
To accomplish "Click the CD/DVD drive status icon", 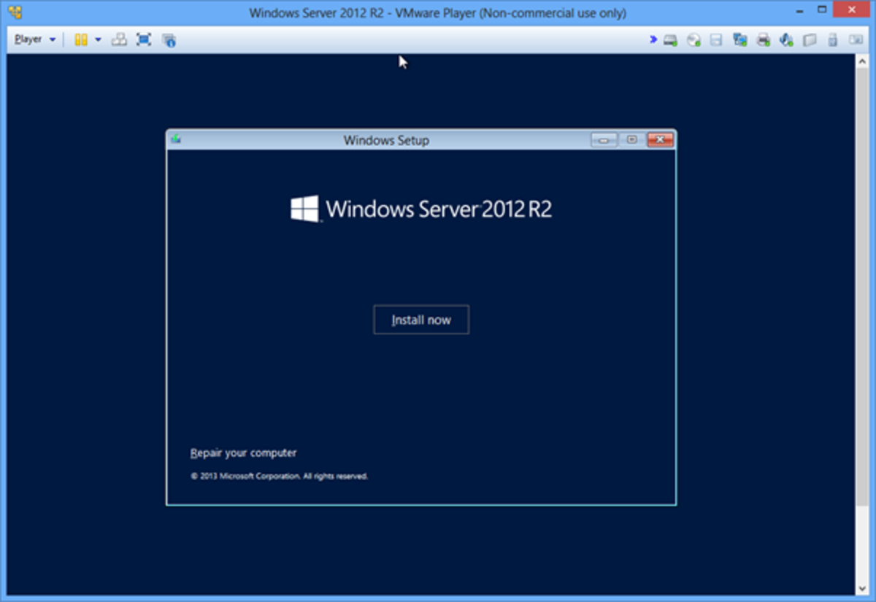I will click(692, 39).
